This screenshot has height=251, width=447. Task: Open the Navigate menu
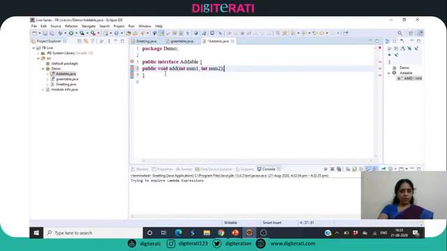tap(89, 26)
